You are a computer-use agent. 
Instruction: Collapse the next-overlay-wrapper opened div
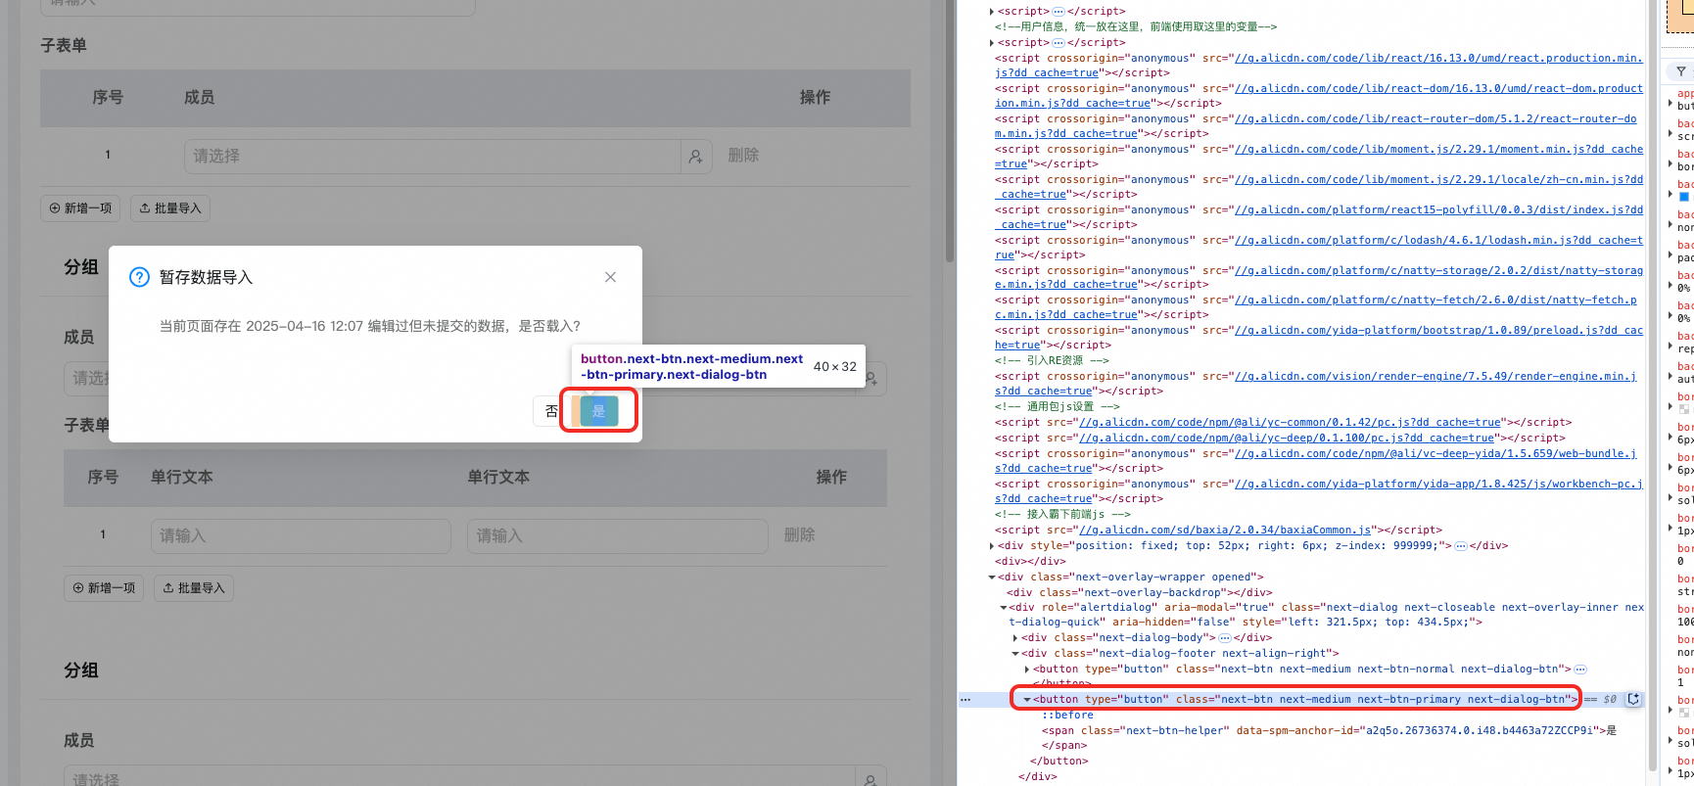click(991, 578)
